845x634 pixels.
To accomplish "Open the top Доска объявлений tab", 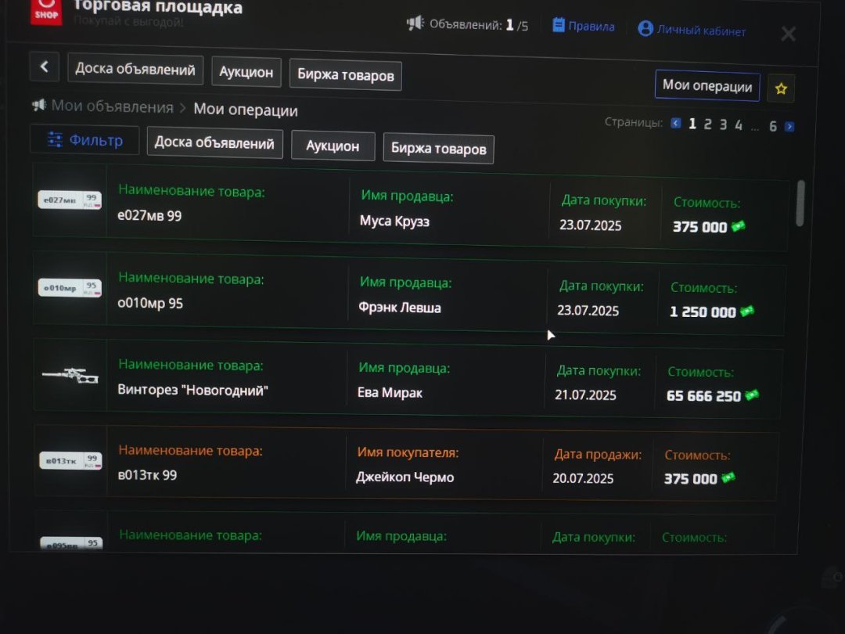I will 135,69.
